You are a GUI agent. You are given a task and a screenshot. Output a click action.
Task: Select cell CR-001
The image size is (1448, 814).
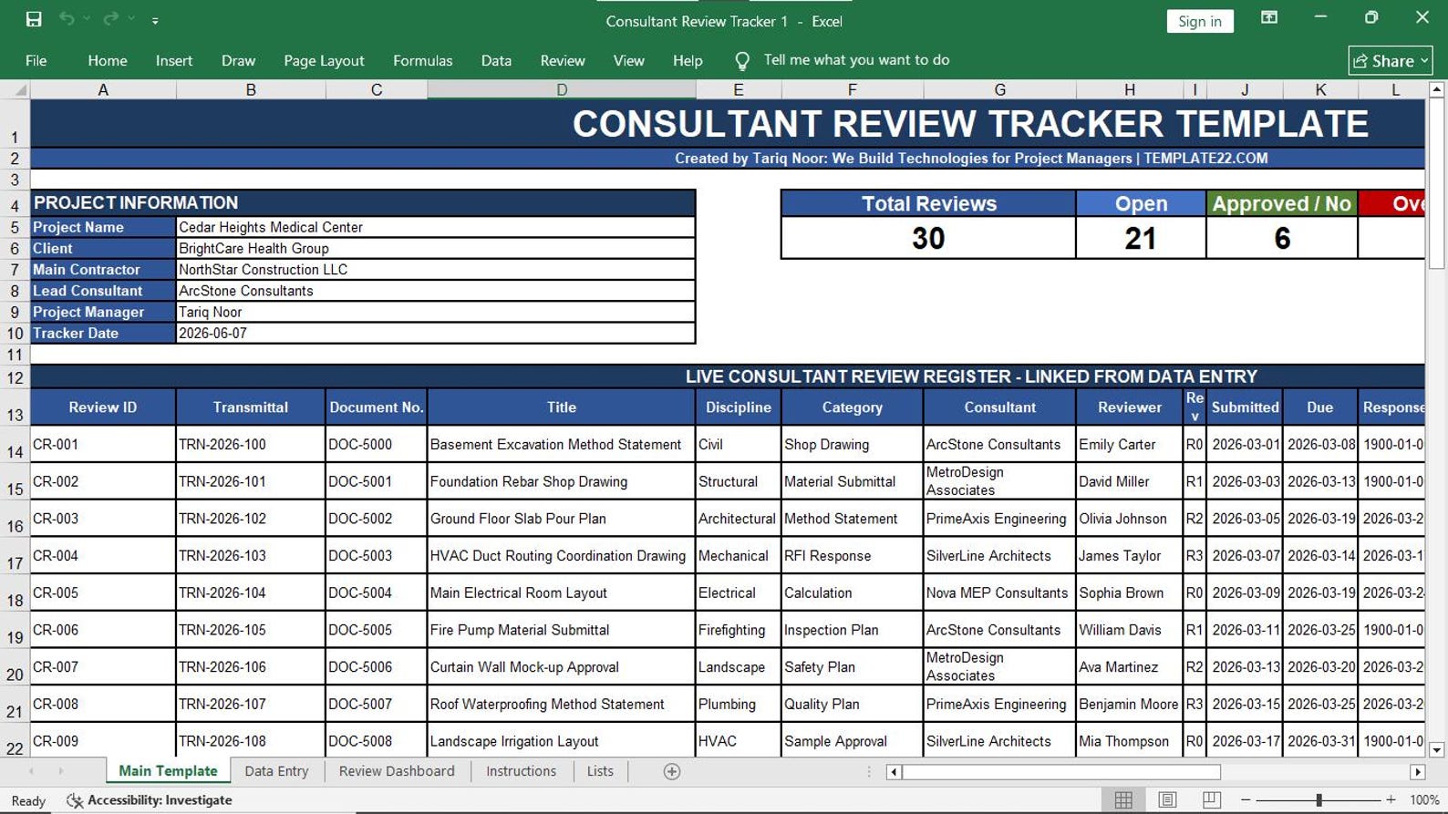click(103, 445)
